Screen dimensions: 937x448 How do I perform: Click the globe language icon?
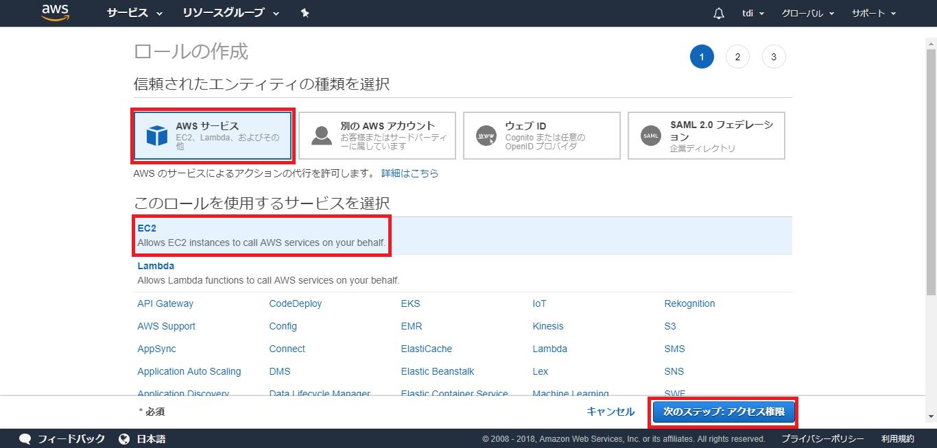pyautogui.click(x=124, y=438)
